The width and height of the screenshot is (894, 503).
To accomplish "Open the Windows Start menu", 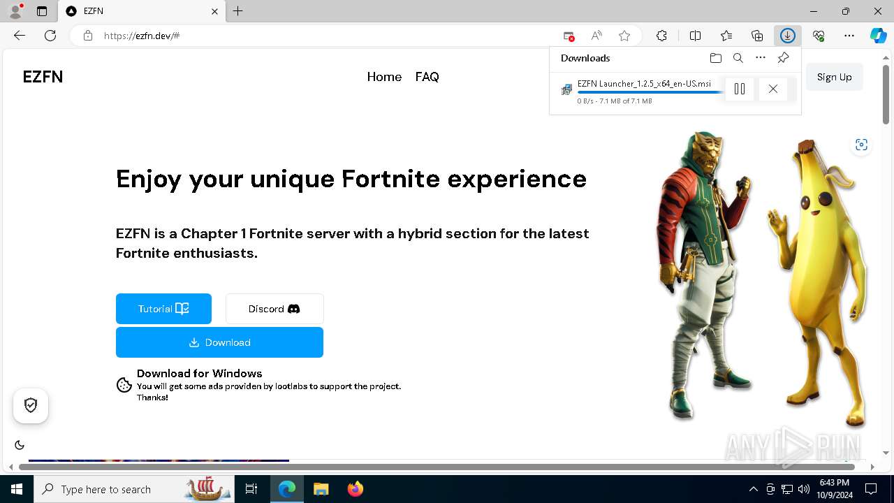I will (17, 489).
